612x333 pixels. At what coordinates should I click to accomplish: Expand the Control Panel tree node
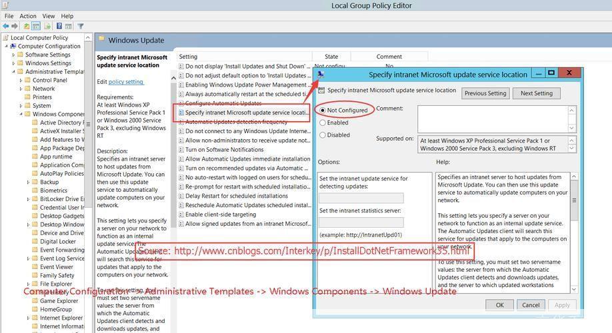[x=21, y=81]
